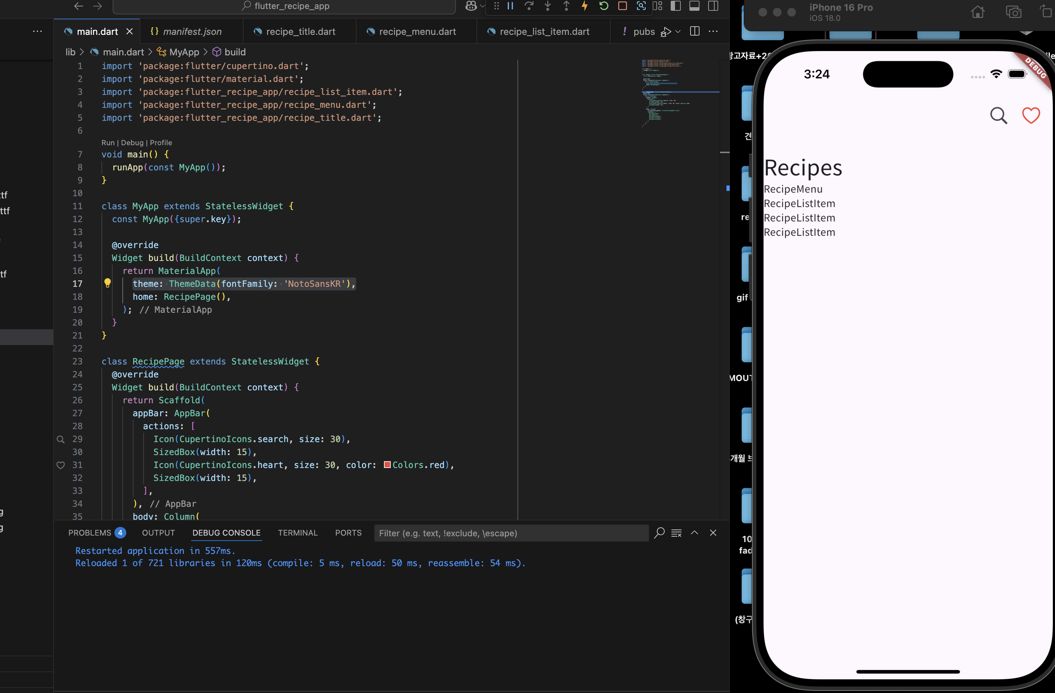Image resolution: width=1055 pixels, height=693 pixels.
Task: Click the gutter heart icon preview
Action: [x=61, y=465]
